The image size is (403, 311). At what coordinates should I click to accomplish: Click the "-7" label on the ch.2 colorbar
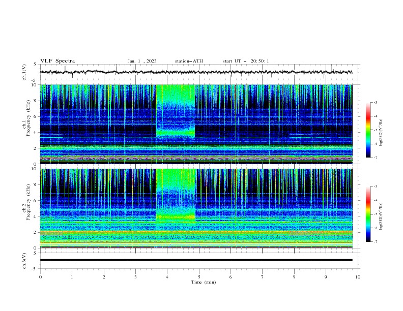(375, 241)
